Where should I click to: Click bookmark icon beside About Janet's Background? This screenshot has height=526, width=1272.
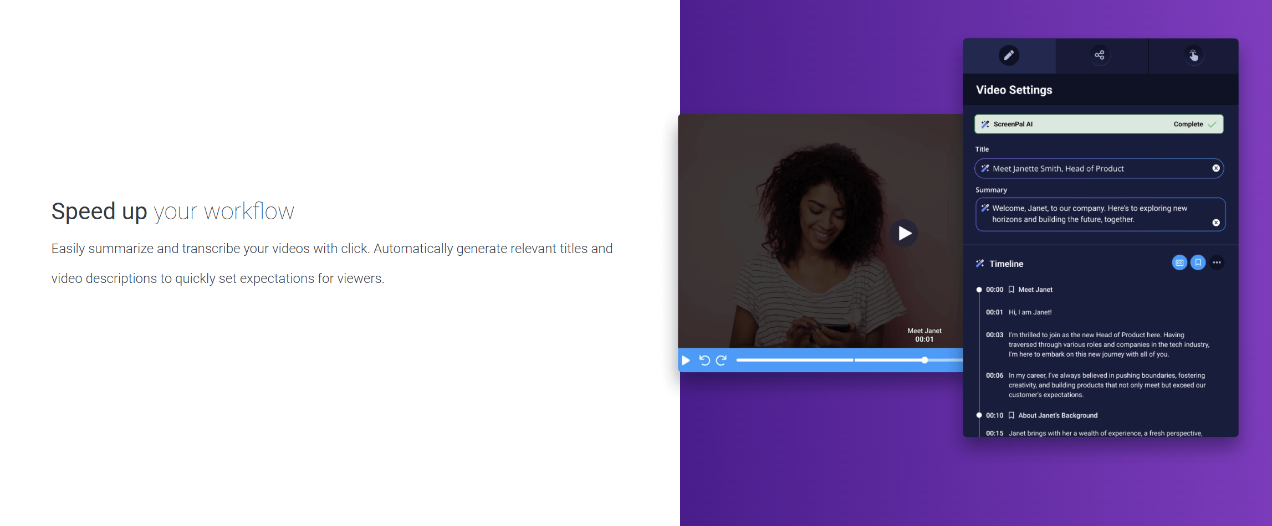1011,415
